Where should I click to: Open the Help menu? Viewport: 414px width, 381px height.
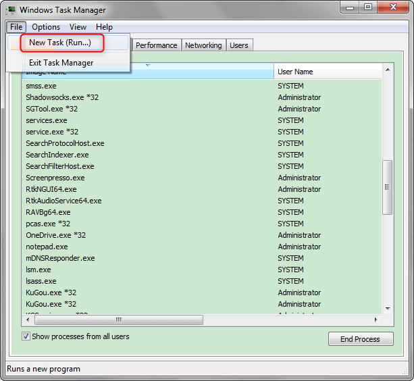(104, 27)
